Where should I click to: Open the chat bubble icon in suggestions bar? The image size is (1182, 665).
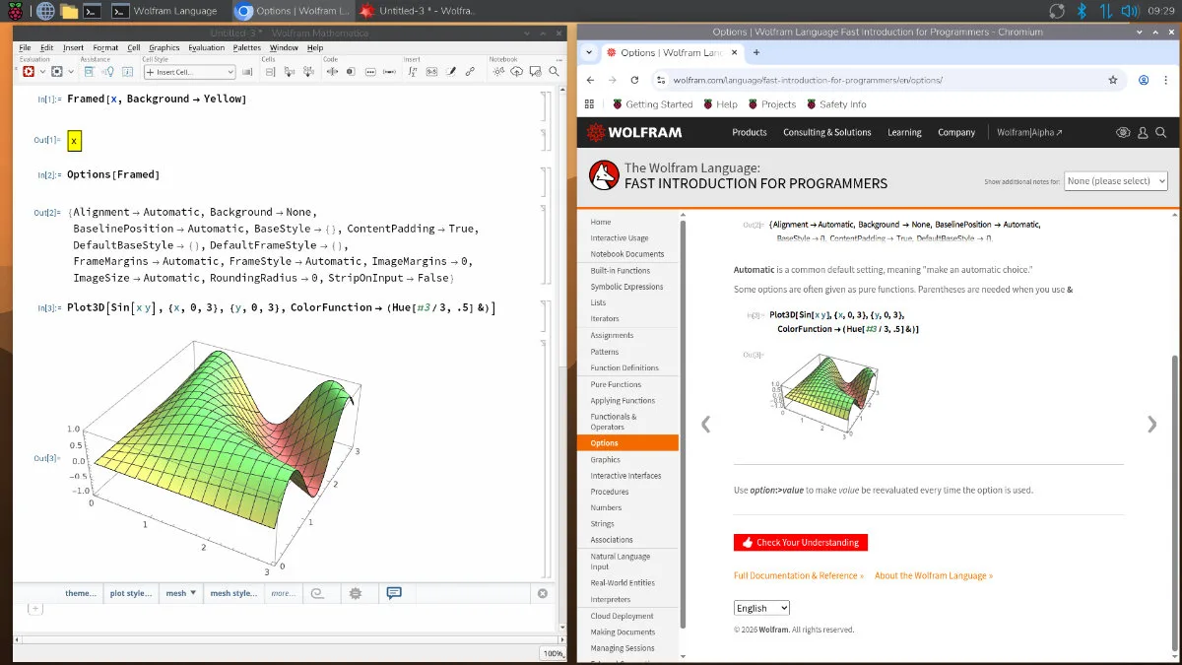point(394,593)
